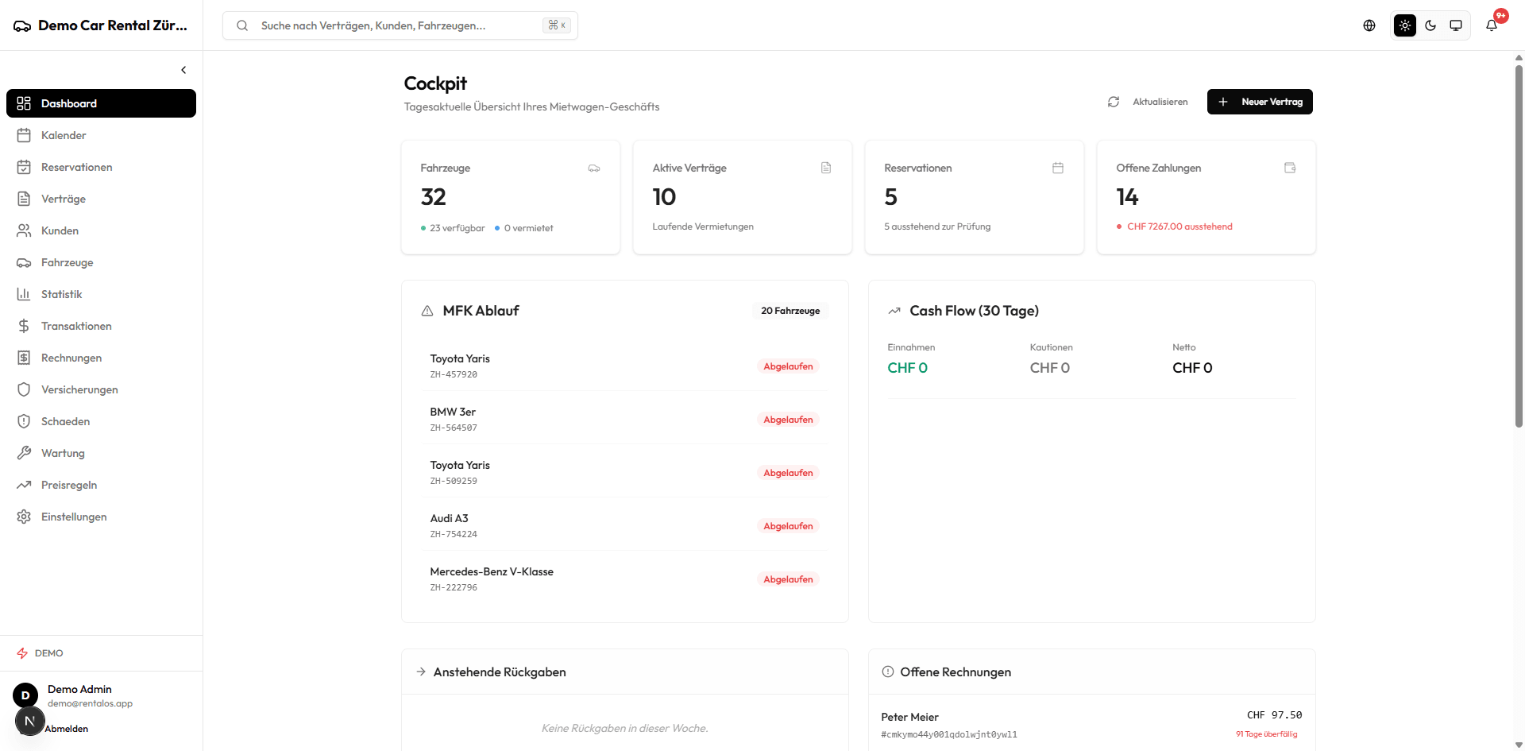Screen dimensions: 1525x751
Task: Open the Kalender section in the sidebar
Action: (64, 135)
